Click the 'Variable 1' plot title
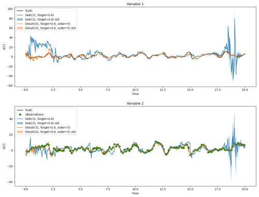Screen dimensions: 259x197 (135, 4)
